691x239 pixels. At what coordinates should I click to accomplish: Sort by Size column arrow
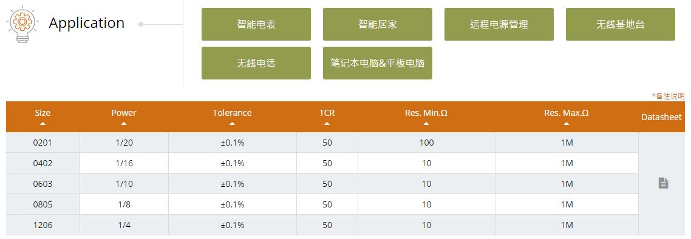coord(43,124)
